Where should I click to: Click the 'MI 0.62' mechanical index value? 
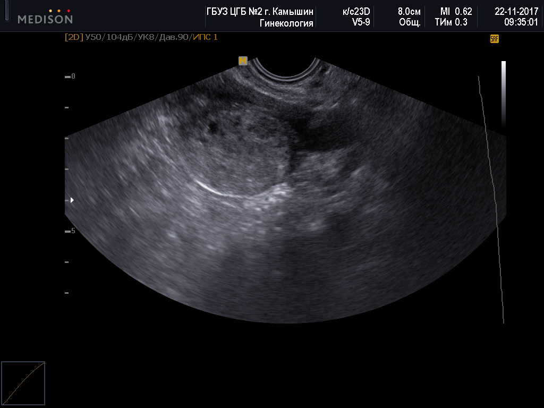[x=456, y=12]
